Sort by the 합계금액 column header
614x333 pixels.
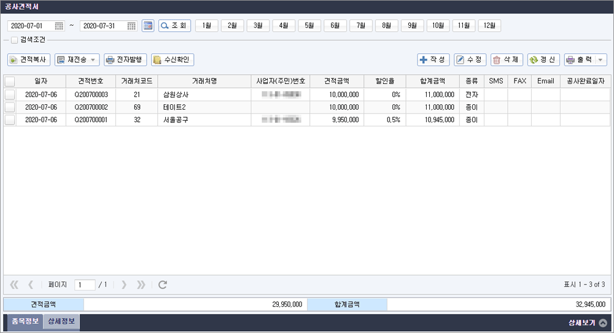pos(433,82)
